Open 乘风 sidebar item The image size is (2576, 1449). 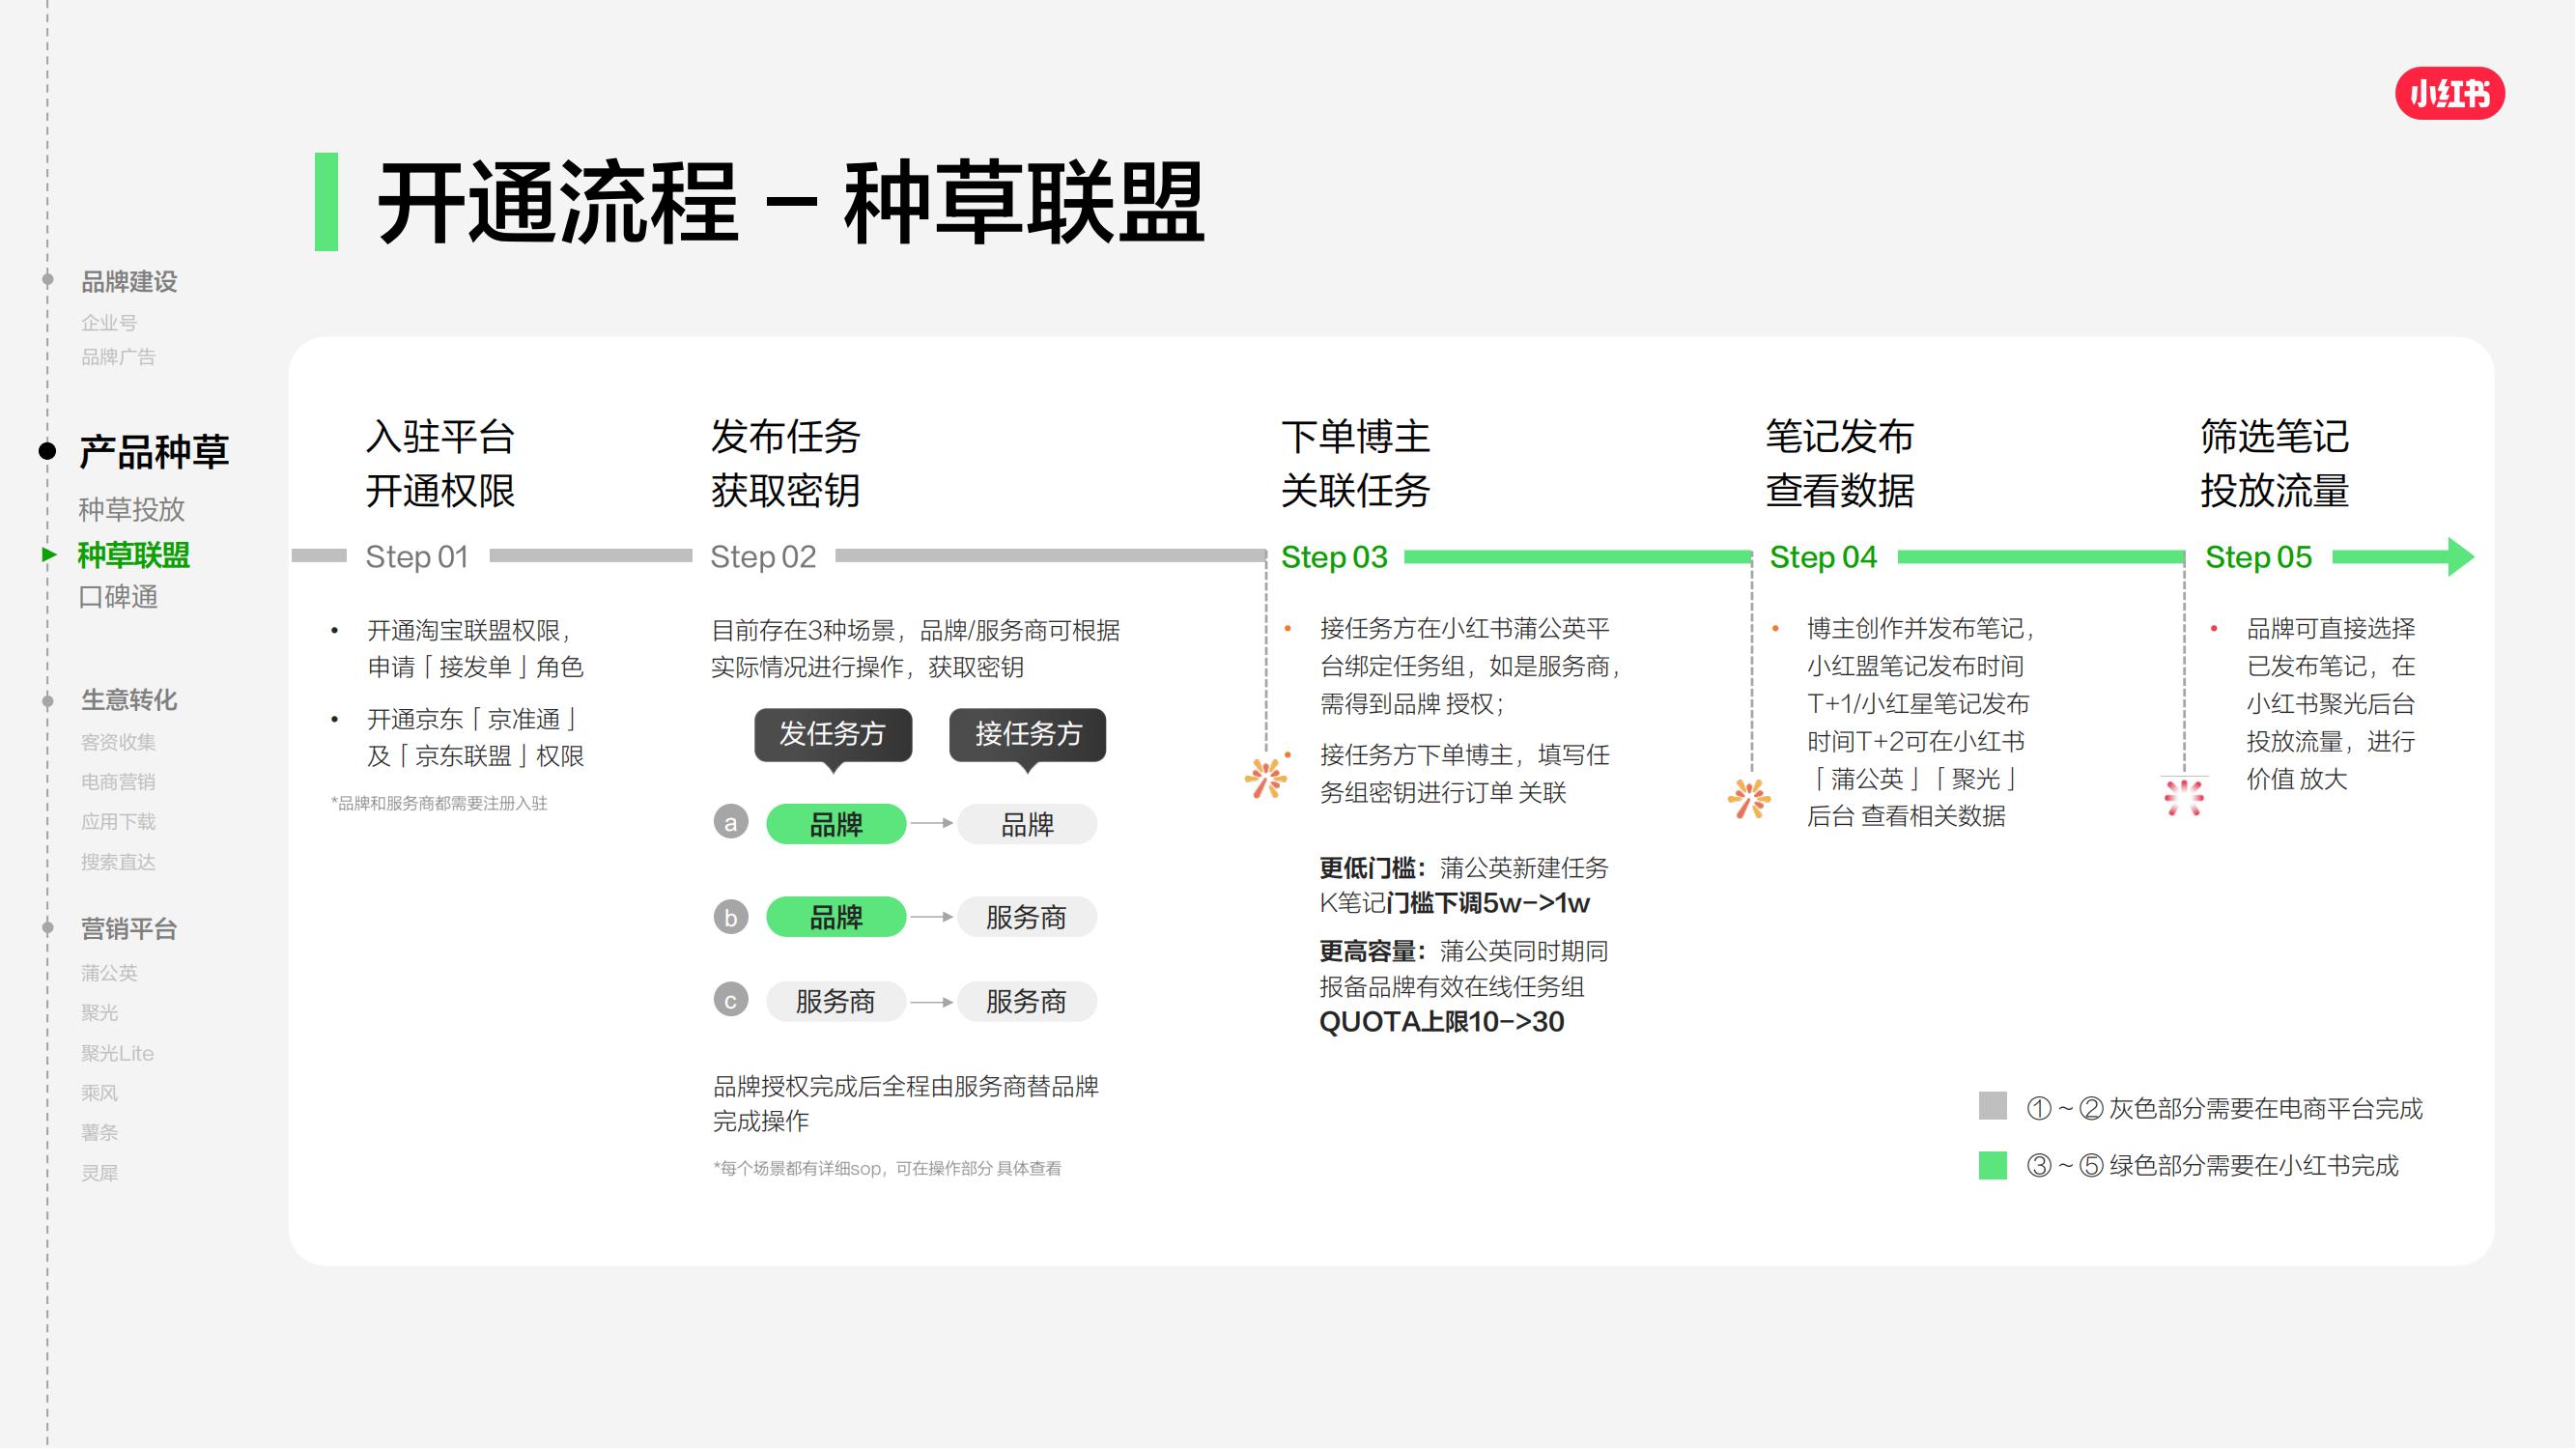[x=99, y=1093]
